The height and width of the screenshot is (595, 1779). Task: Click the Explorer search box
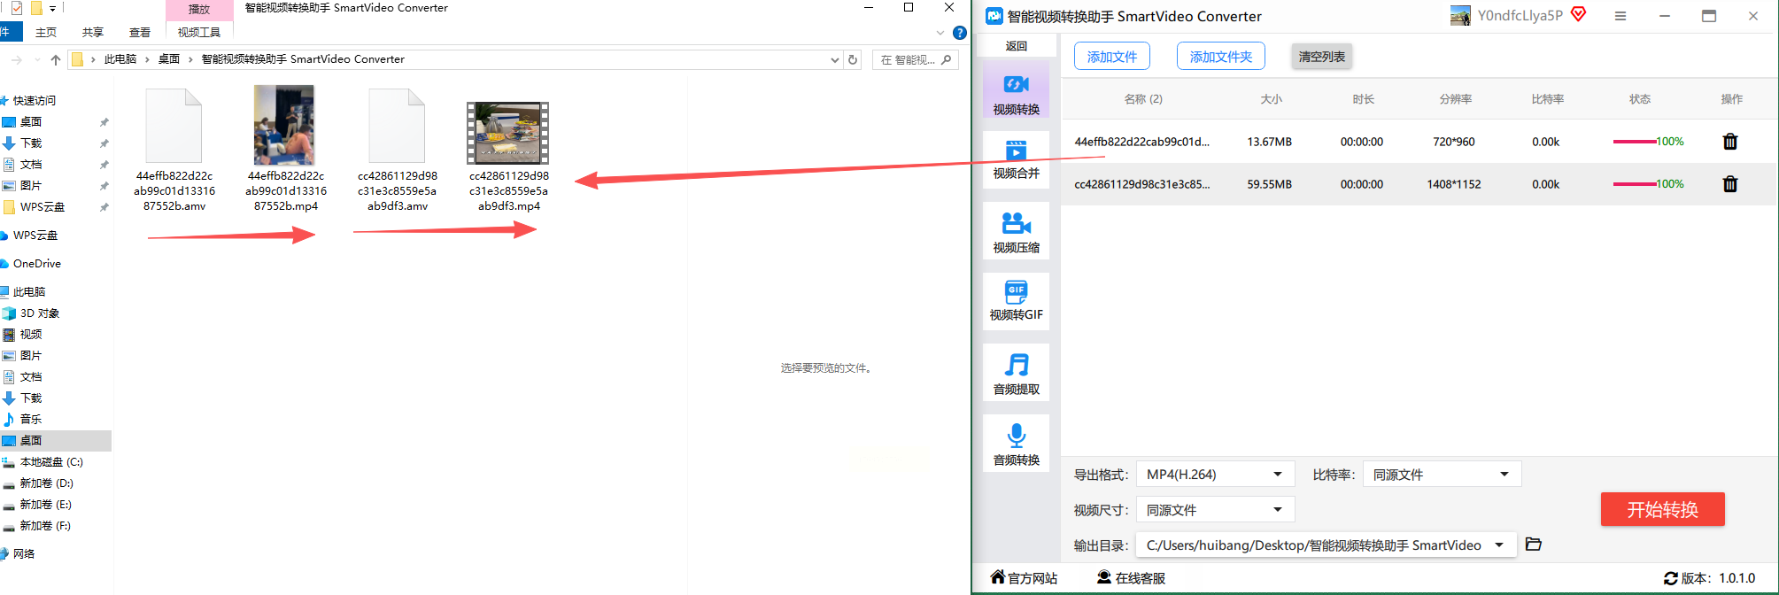(x=916, y=60)
